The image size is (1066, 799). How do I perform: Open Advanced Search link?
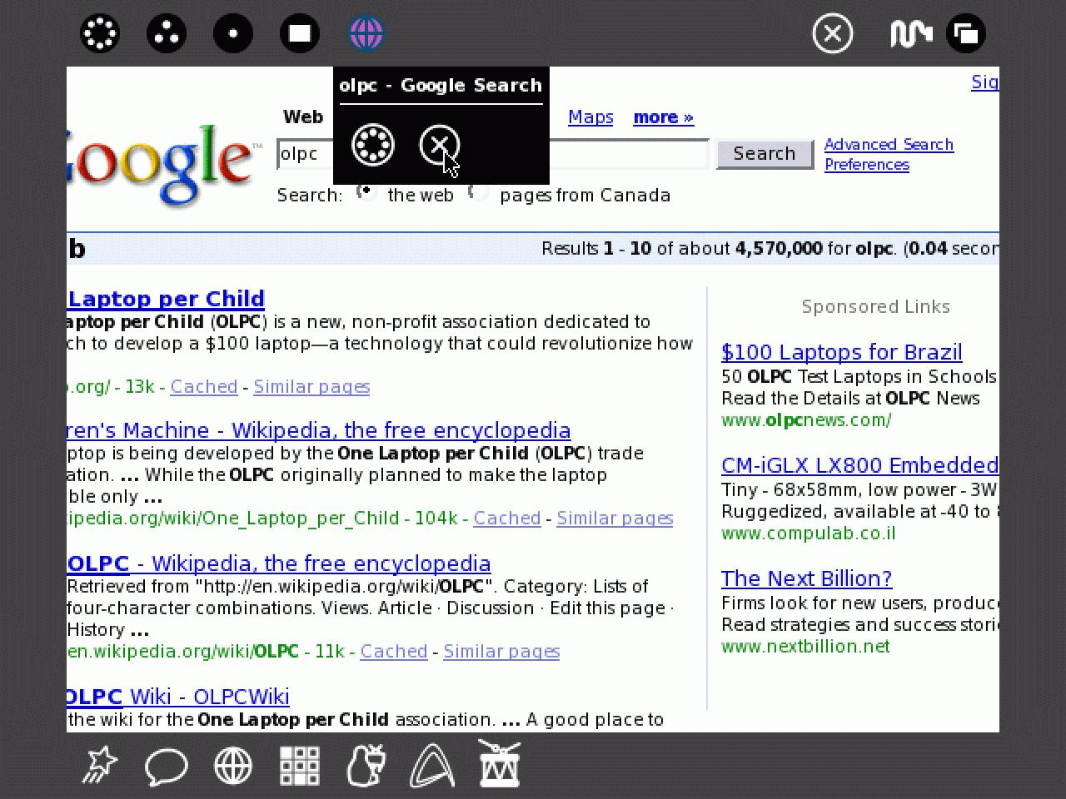point(889,145)
